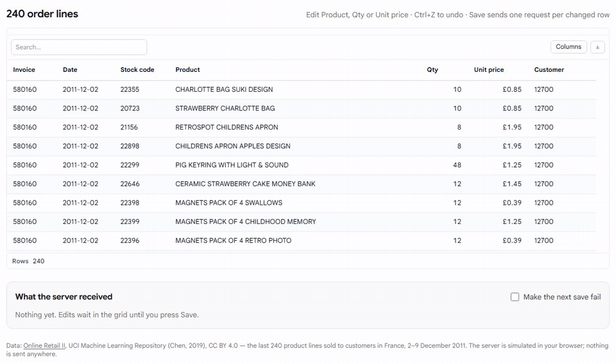Click Rows 240 count in grid footer
The height and width of the screenshot is (364, 616).
coord(28,261)
